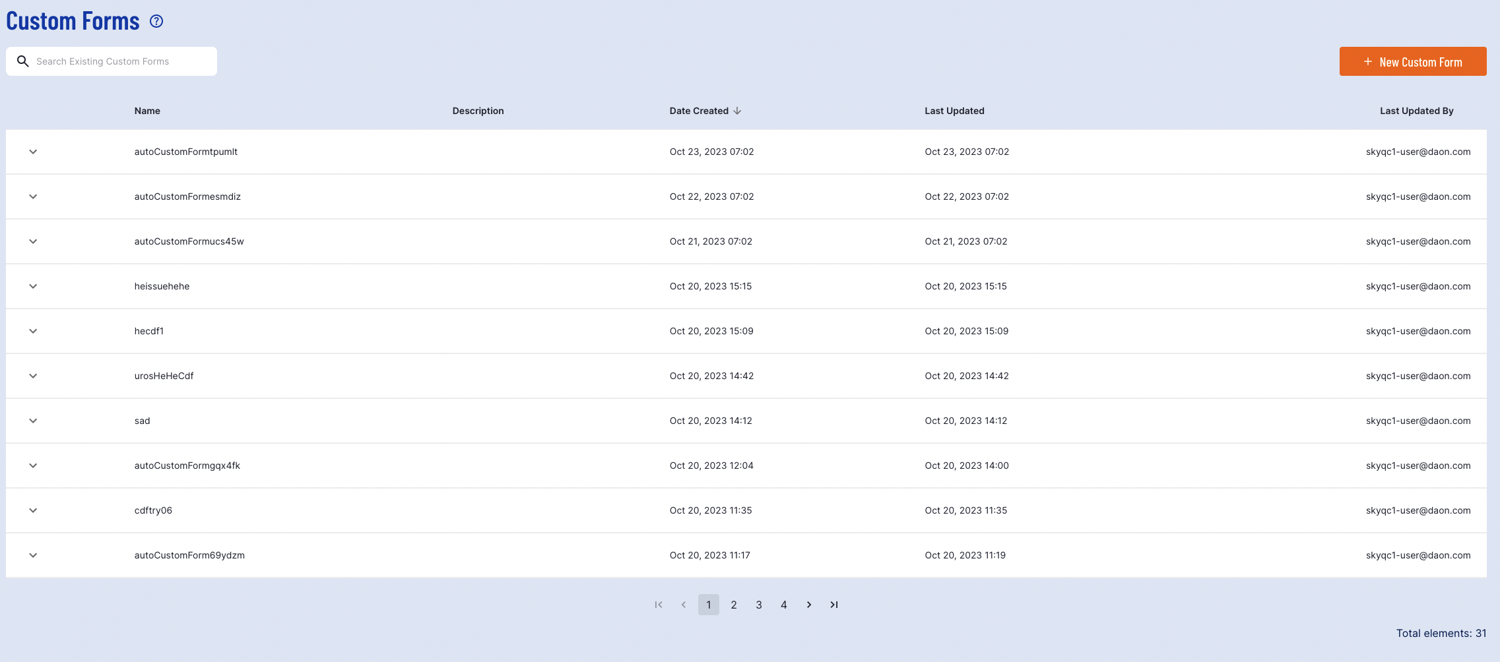Expand the urosHeHeCdf row
Viewport: 1500px width, 662px height.
point(33,376)
